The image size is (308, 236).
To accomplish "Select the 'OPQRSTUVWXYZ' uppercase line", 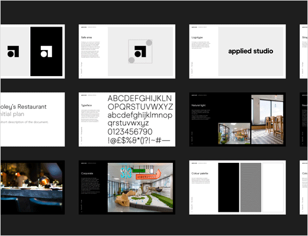I will coord(140,107).
